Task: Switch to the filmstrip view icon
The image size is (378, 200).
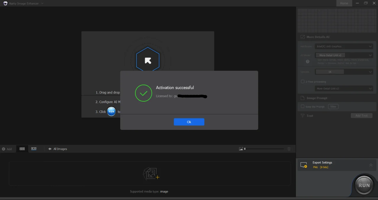Action: coord(34,149)
